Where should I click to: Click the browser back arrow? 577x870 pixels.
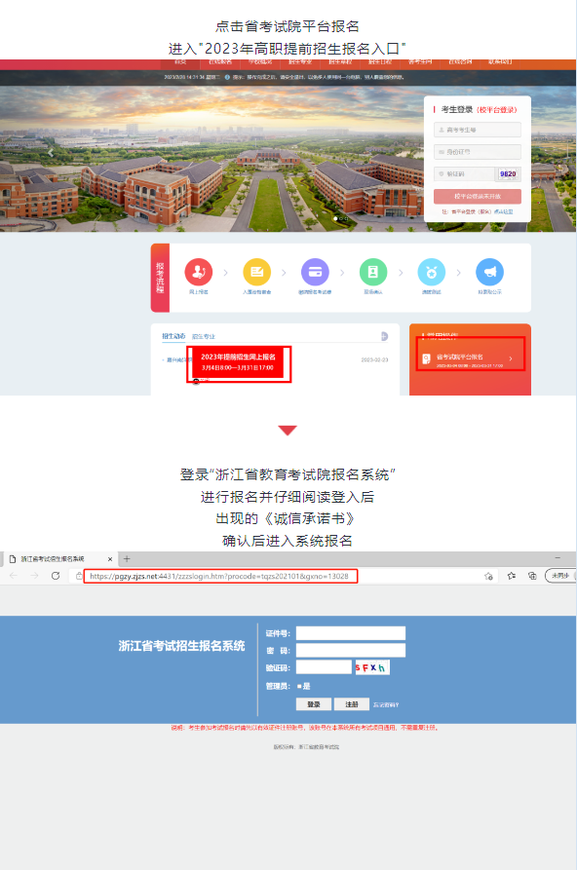14,576
